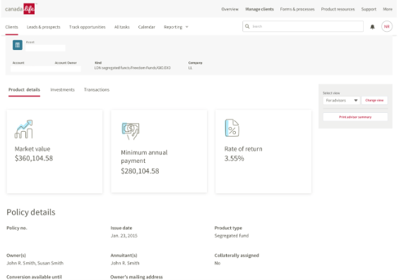
Task: Open Forms & processes menu
Action: coord(297,9)
